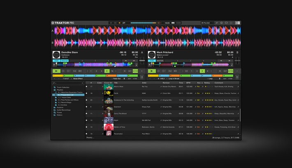Toggle SYNC on Deck A

[x=56, y=60]
